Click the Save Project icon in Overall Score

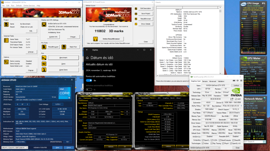pyautogui.click(x=136, y=14)
